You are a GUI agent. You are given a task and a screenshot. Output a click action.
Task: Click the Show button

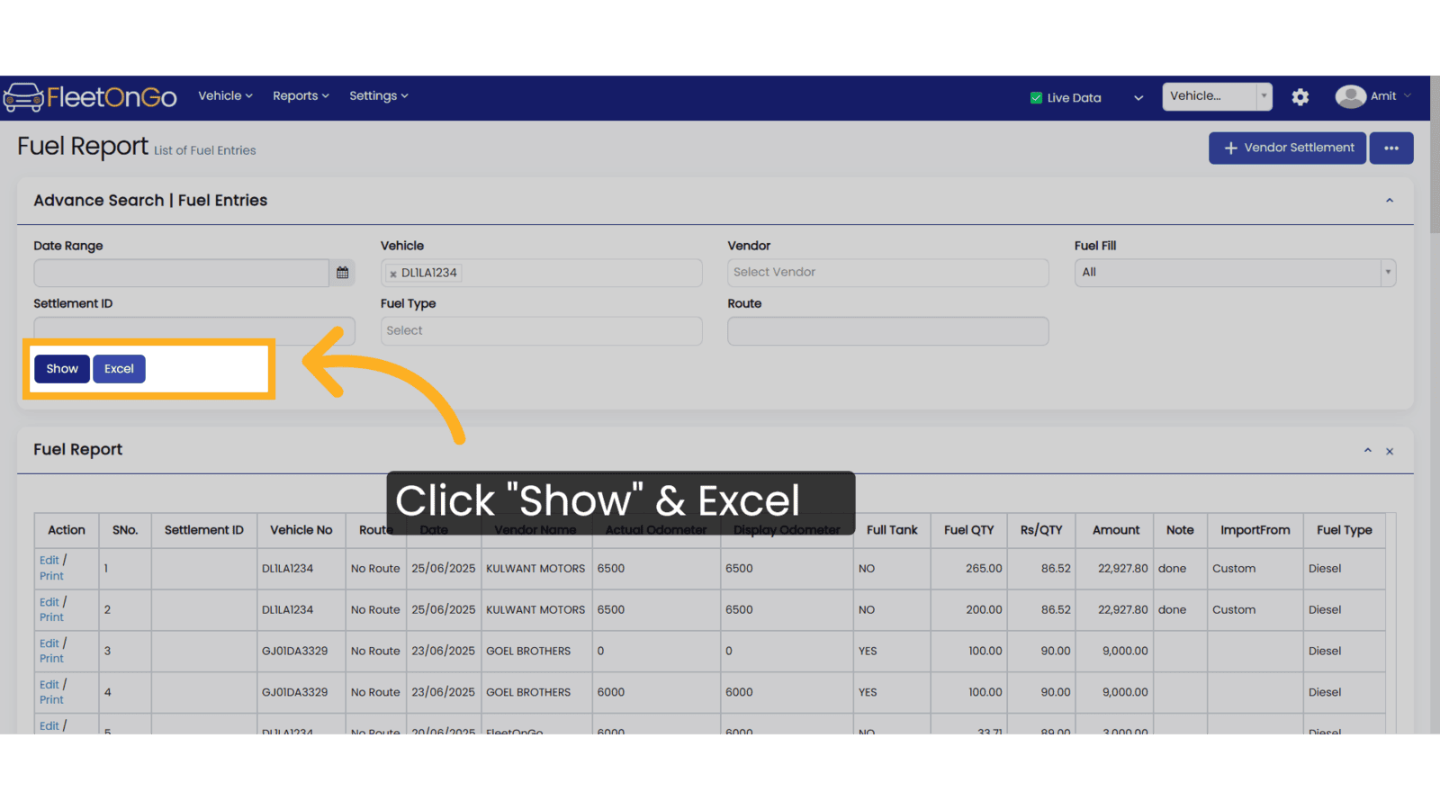pyautogui.click(x=62, y=369)
